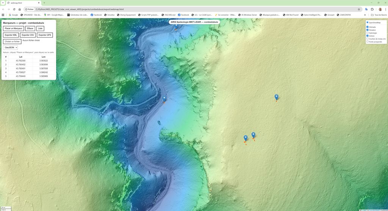Enable the Hydrologie layer checkbox
This screenshot has height=211, width=388.
(x=368, y=33)
